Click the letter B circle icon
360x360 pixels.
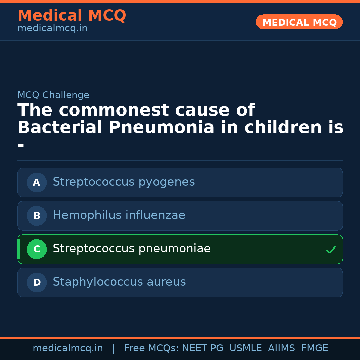click(x=37, y=216)
